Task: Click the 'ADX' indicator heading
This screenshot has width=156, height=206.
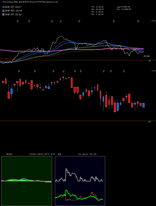Action: (60, 154)
